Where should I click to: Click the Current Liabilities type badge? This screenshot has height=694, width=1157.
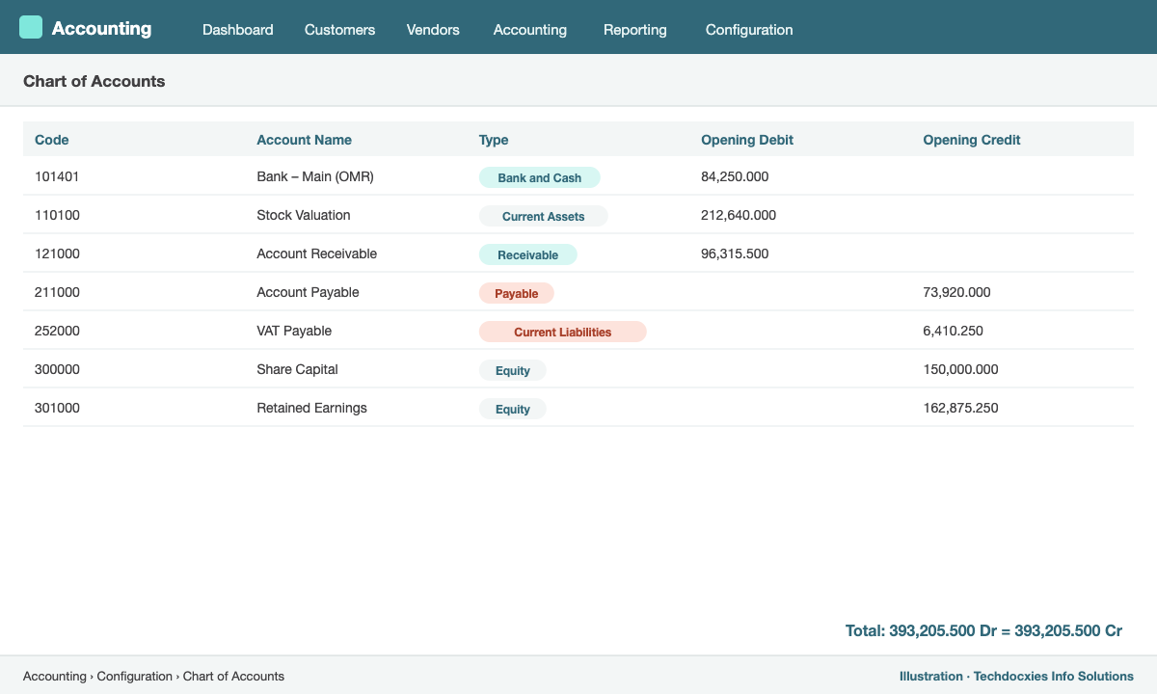click(x=563, y=332)
